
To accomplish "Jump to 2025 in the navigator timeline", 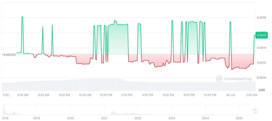I will coord(239,118).
